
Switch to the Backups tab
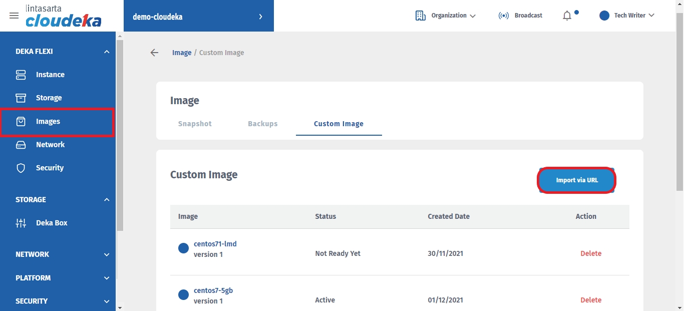tap(262, 124)
